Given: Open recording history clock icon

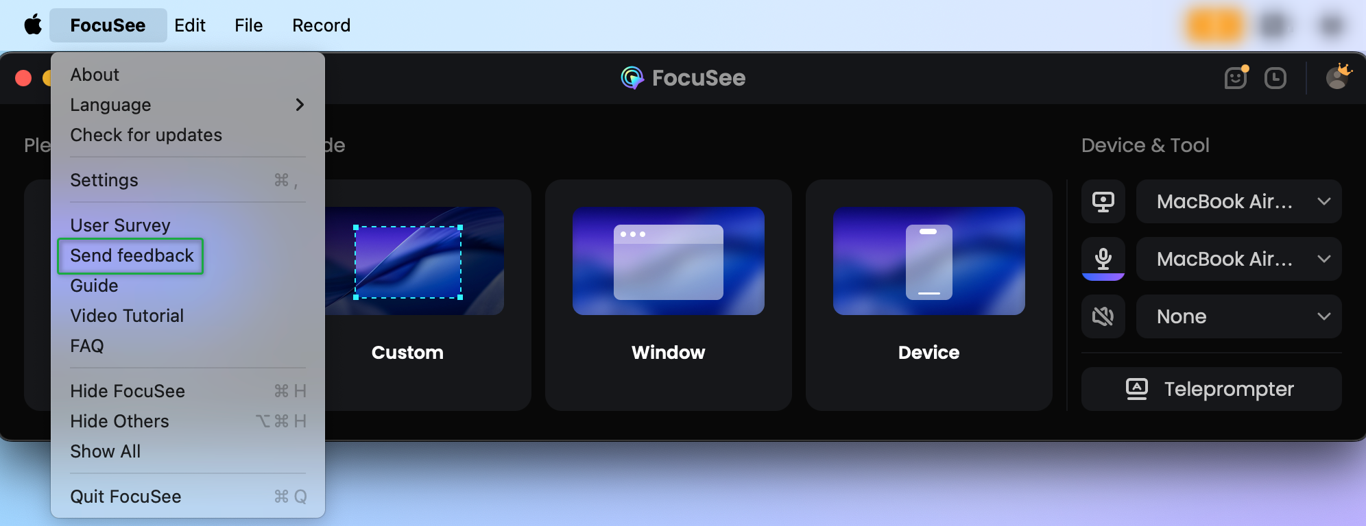Looking at the screenshot, I should coord(1275,78).
